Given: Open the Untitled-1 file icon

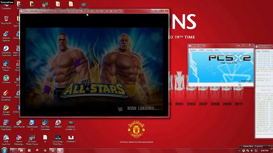Looking at the screenshot, I should point(71,139).
